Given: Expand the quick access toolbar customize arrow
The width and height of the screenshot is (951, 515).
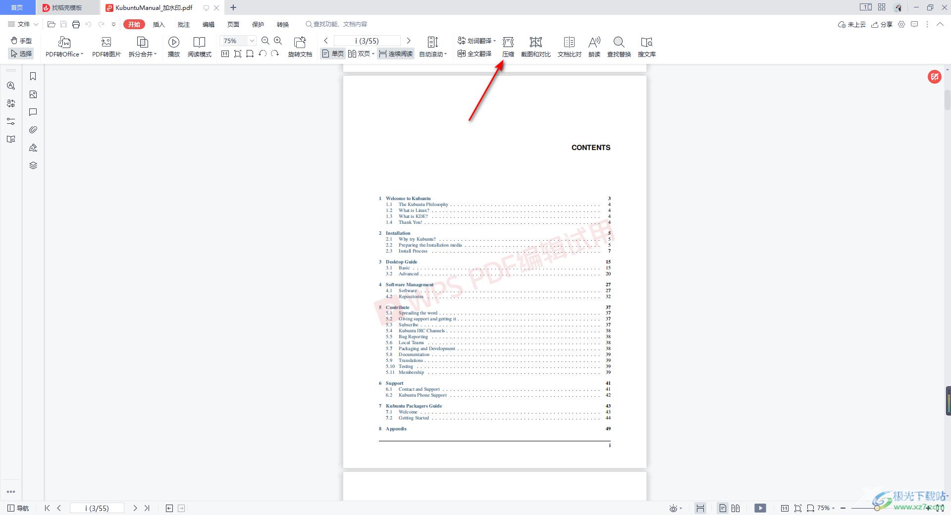Looking at the screenshot, I should tap(113, 24).
